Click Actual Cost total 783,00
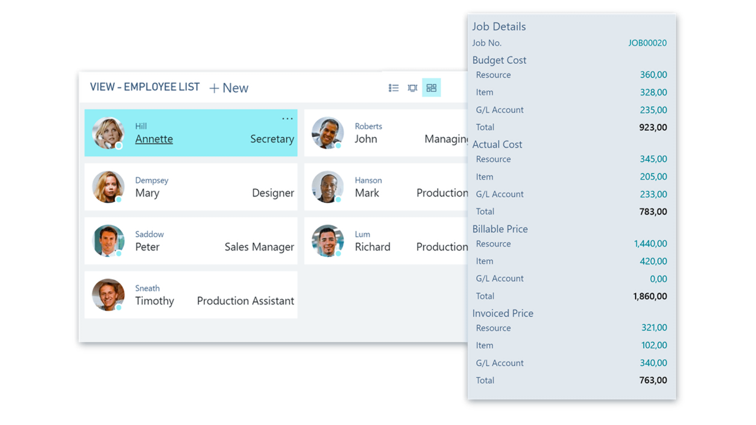Viewport: 756px width, 425px height. (x=653, y=211)
